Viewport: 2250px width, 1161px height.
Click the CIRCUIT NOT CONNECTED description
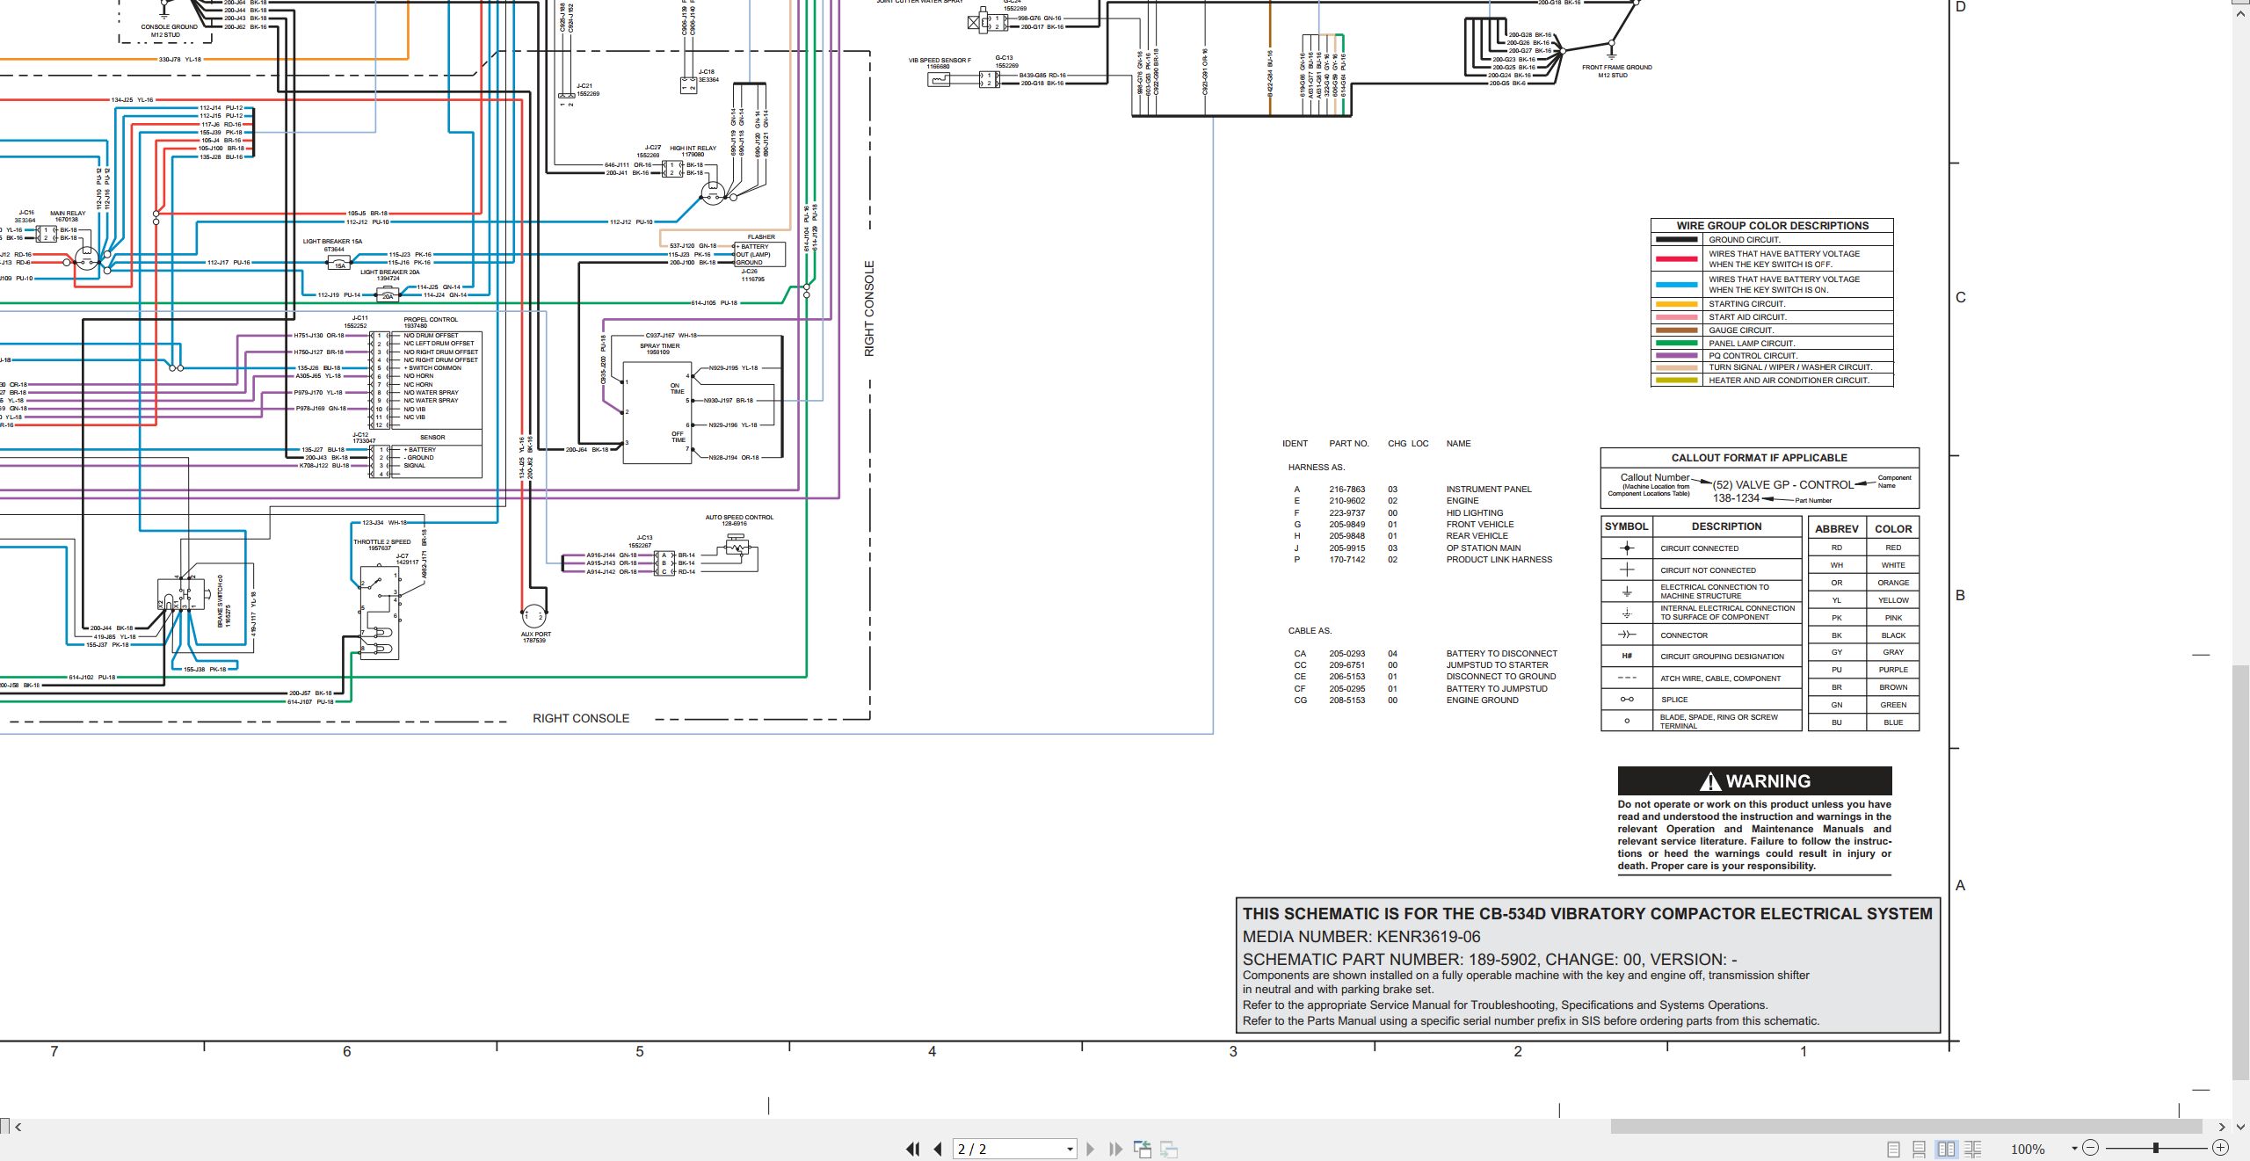1708,570
